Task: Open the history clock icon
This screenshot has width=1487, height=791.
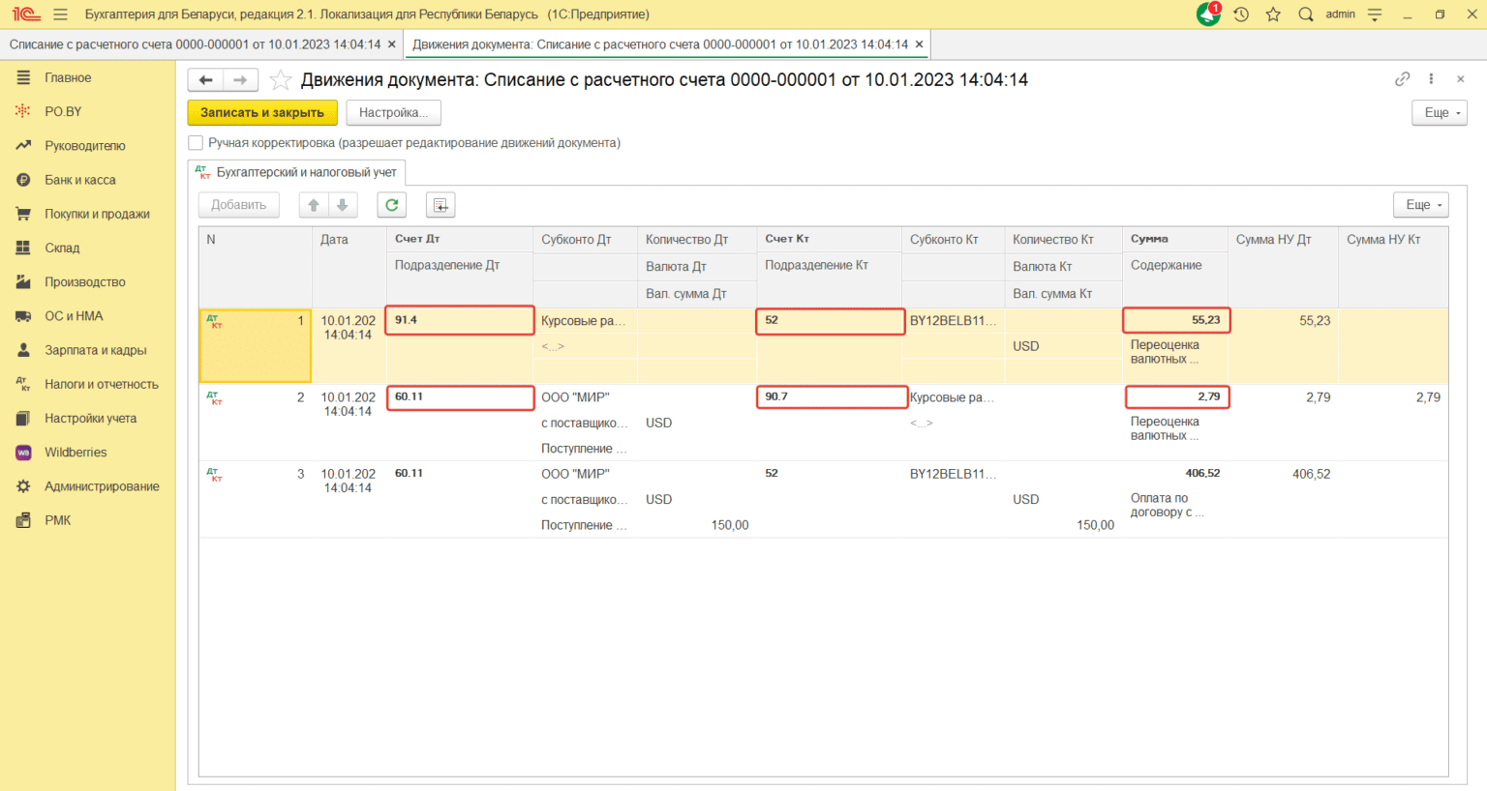Action: click(x=1241, y=15)
